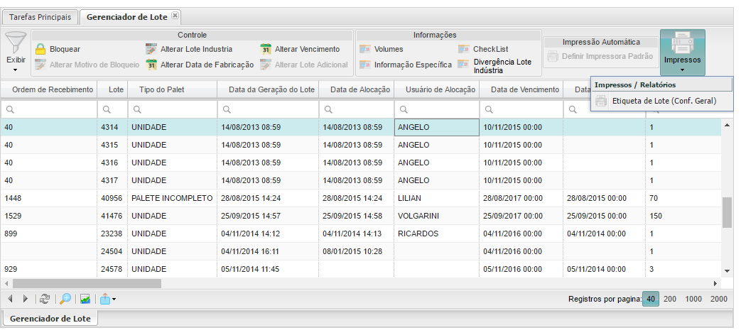
Task: Click the Alterar Data de Fabricação icon
Action: pyautogui.click(x=151, y=65)
